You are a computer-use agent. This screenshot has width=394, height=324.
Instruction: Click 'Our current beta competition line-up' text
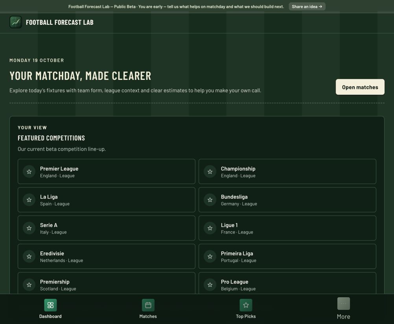tap(62, 149)
